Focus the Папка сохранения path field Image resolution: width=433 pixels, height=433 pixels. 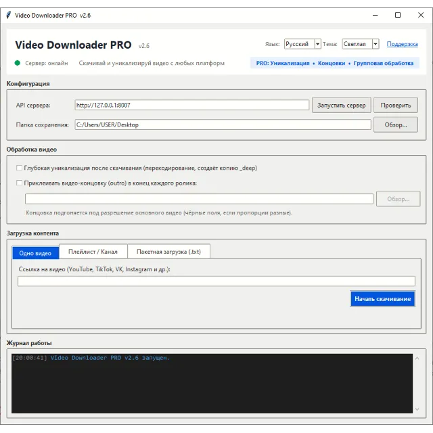click(x=223, y=124)
